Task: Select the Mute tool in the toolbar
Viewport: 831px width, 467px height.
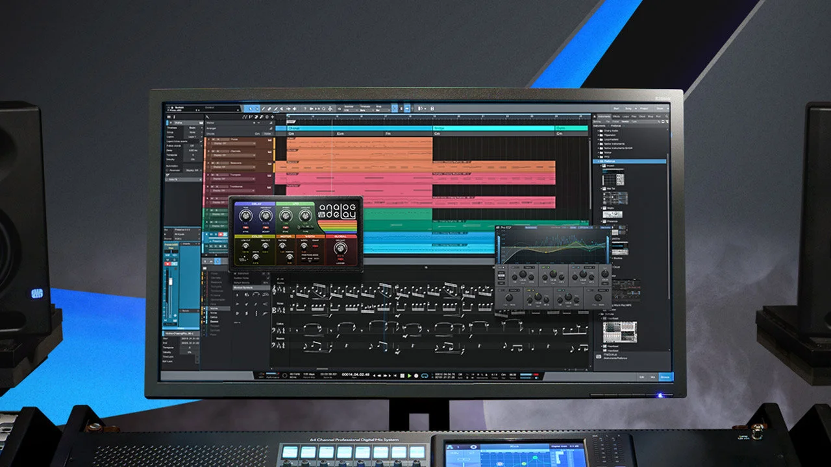Action: pos(282,109)
